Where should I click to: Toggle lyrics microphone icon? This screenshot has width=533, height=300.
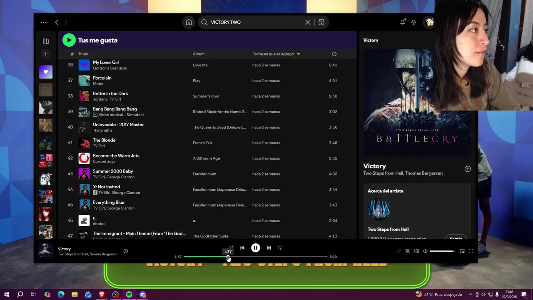point(399,251)
